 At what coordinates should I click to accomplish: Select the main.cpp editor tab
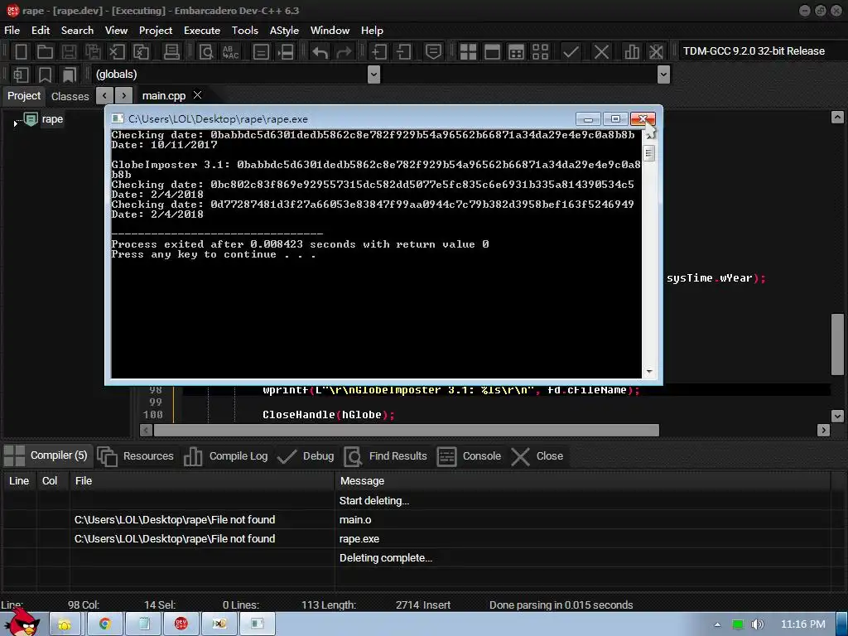tap(164, 96)
